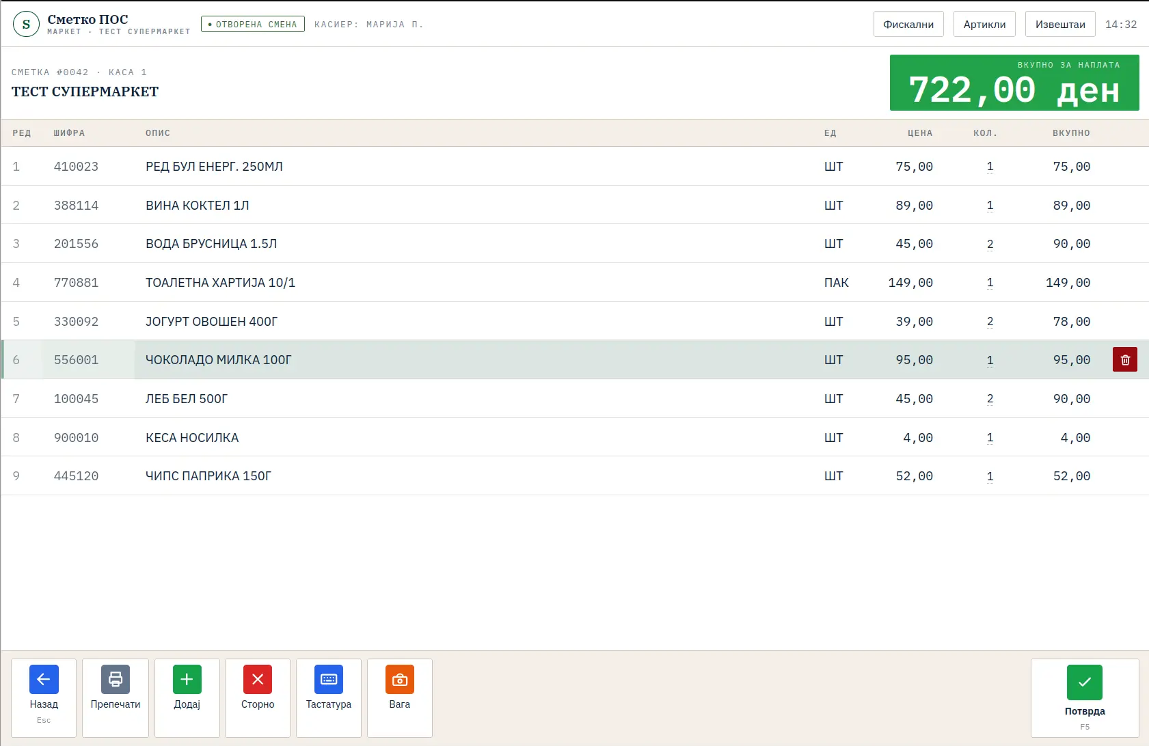Click the КОЛ. column header
1149x746 pixels.
(x=985, y=133)
